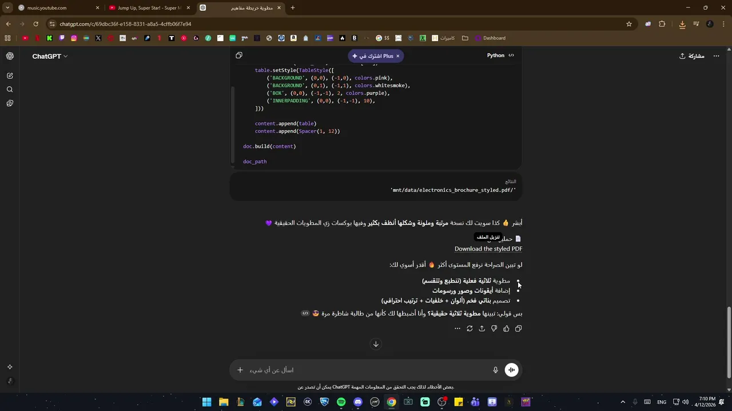The height and width of the screenshot is (411, 732).
Task: Open the conversation more options menu in header
Action: (717, 56)
